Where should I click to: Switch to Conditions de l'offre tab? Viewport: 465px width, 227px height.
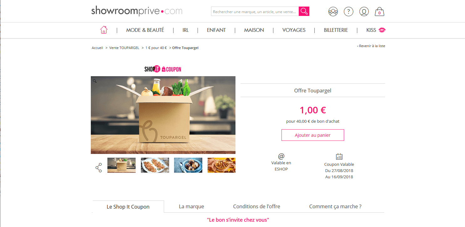[256, 206]
